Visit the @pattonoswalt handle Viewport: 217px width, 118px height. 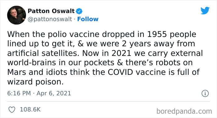click(50, 19)
